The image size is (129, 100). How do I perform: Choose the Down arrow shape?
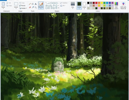coord(56,8)
